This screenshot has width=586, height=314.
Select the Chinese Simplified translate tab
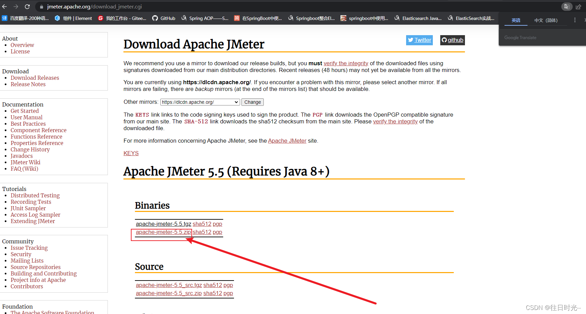click(x=546, y=20)
